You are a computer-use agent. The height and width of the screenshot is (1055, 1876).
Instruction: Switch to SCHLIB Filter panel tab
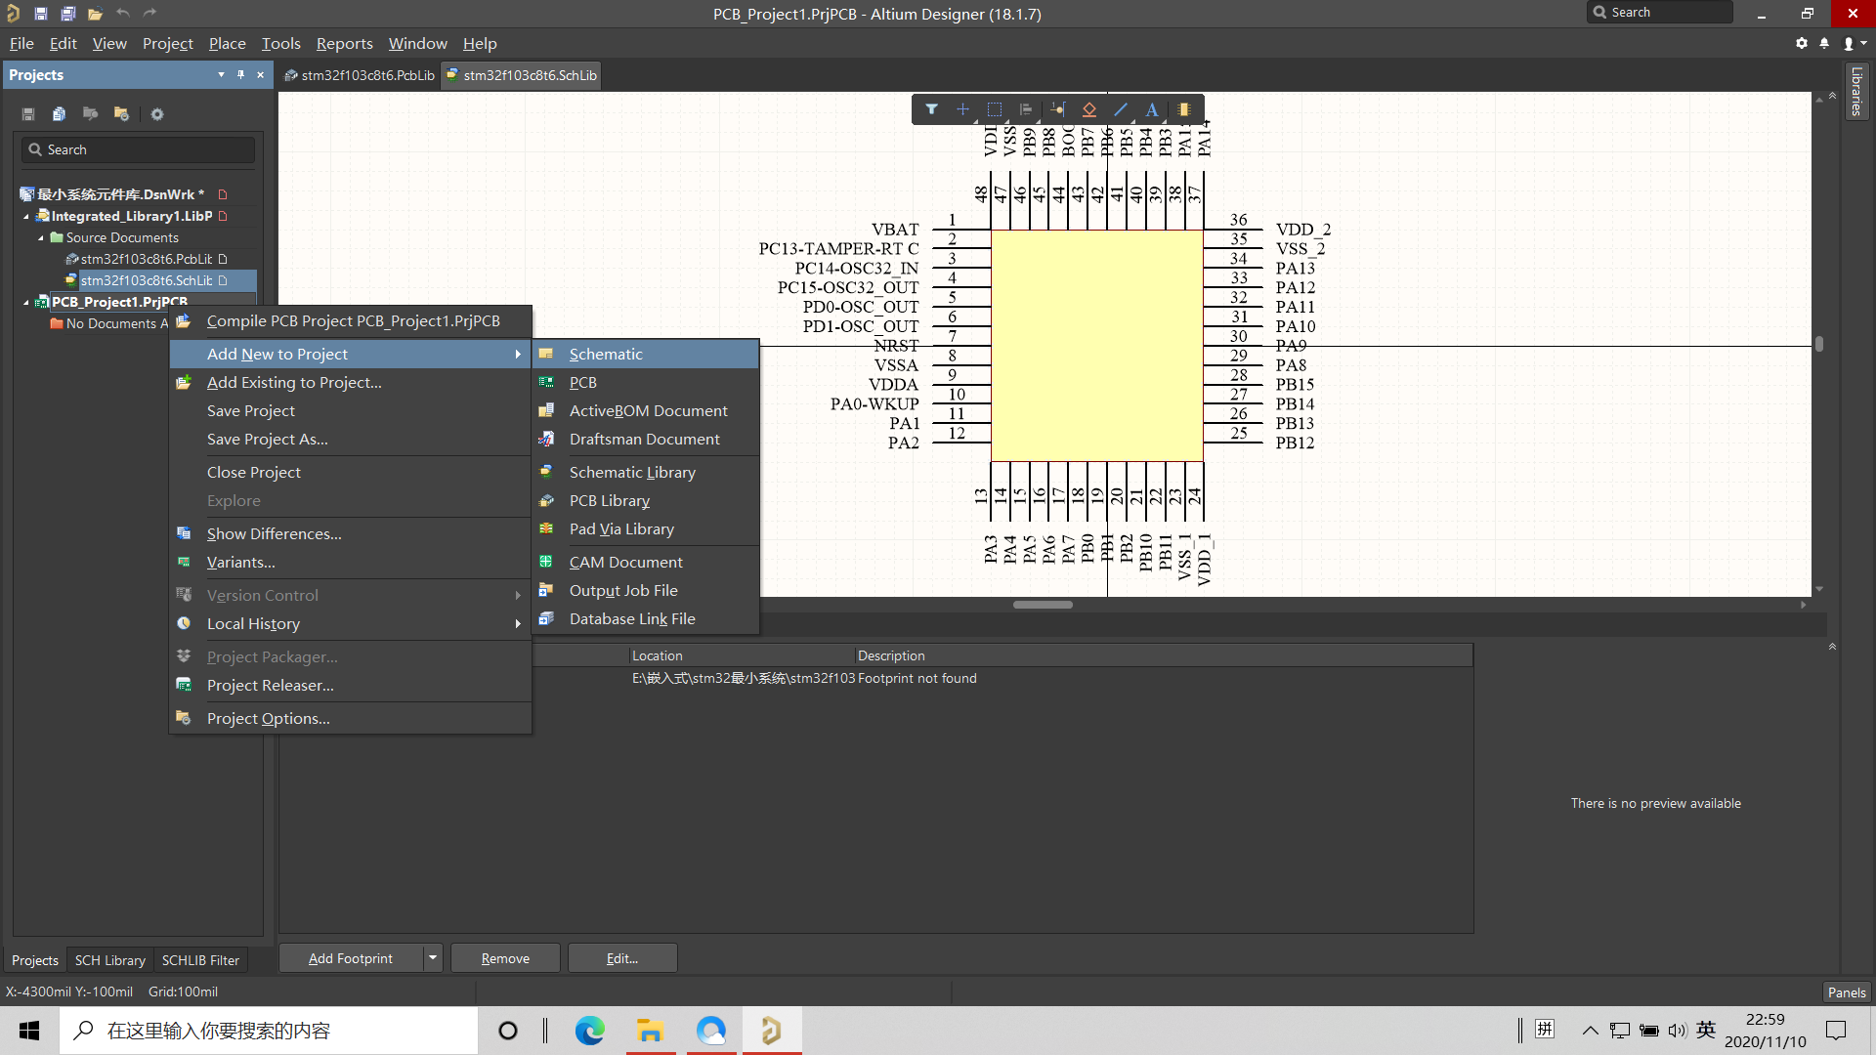click(x=200, y=960)
